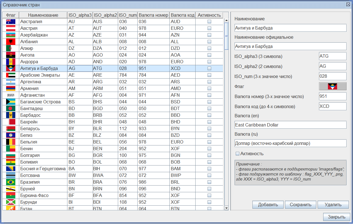The width and height of the screenshot is (353, 224).
Task: Enable activity checkbox for Австралия row
Action: coord(209,21)
